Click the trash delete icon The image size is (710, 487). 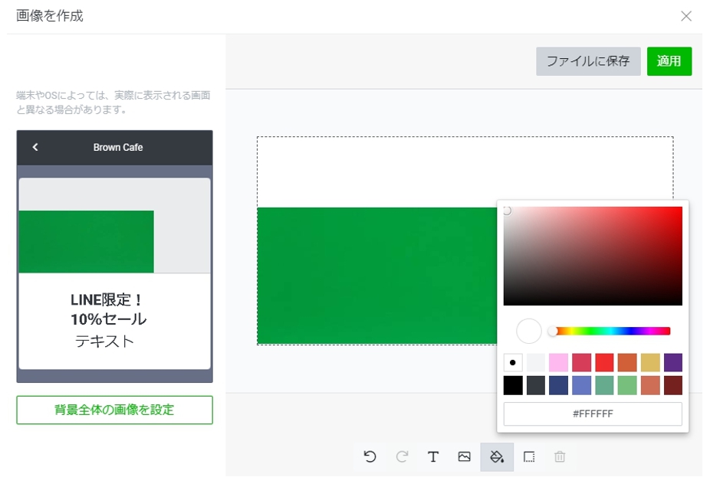560,456
